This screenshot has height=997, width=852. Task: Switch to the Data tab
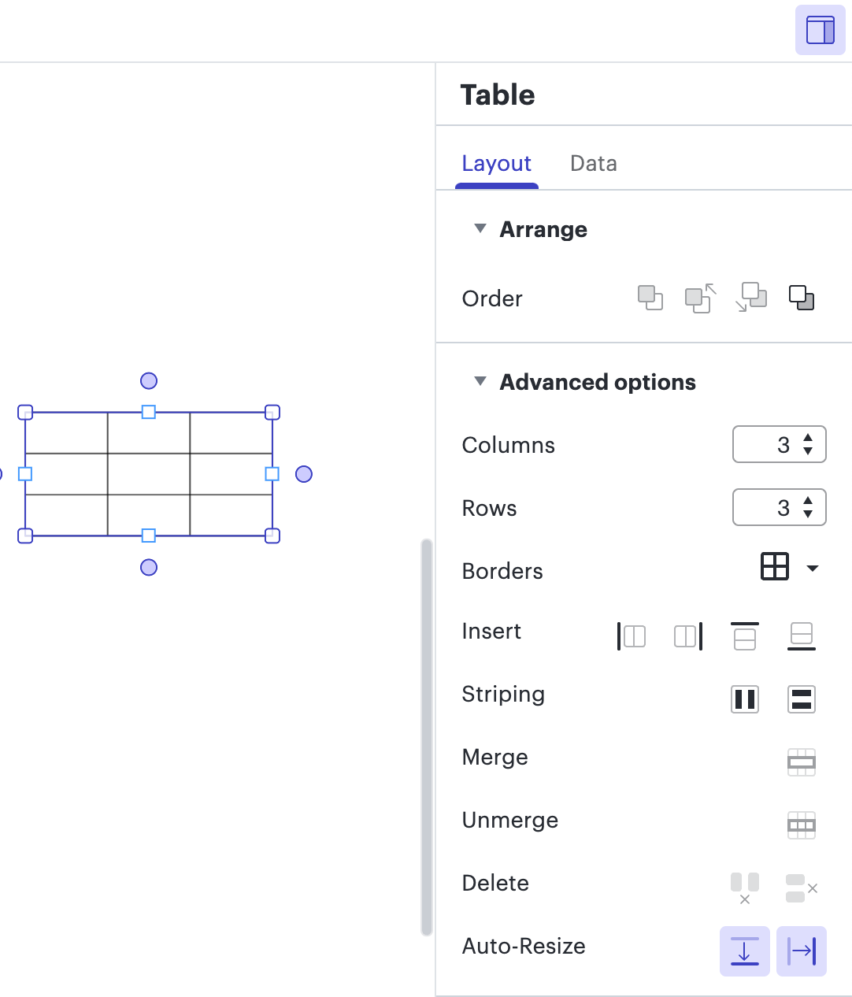(594, 163)
